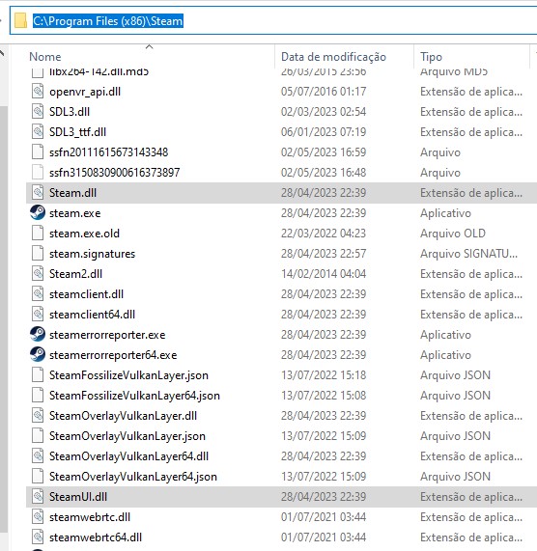Select the file named SDL3_ttf.dll
Screen dimensions: 537x551
77,132
